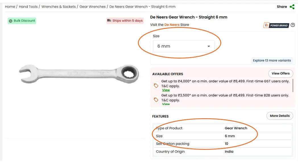Explore 13 more variants
Image resolution: width=298 pixels, height=162 pixels.
pyautogui.click(x=272, y=61)
